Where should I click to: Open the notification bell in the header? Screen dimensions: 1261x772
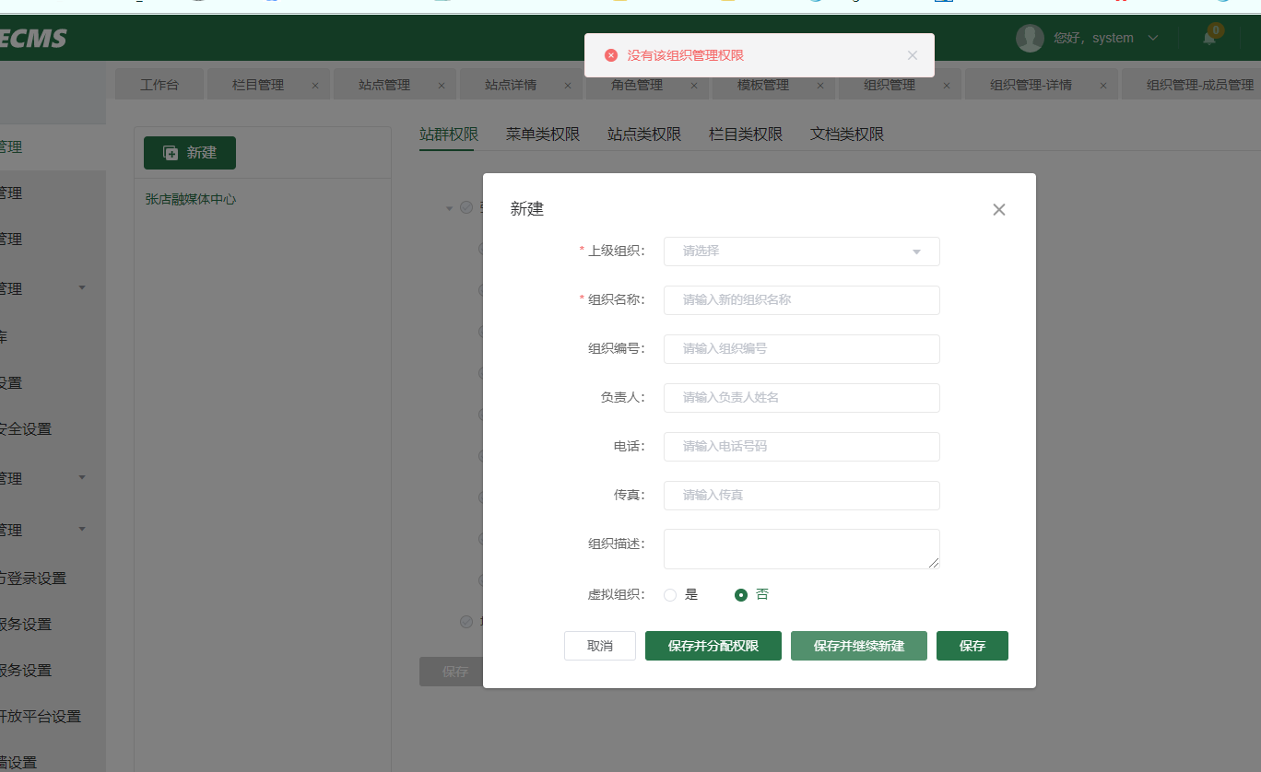[1209, 38]
